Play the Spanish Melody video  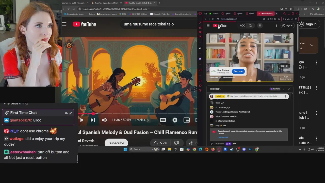[x=82, y=120]
